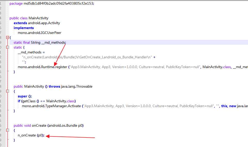
Task: Click 'java.lang.Throwable' in constructor declaration
Action: [x=77, y=86]
